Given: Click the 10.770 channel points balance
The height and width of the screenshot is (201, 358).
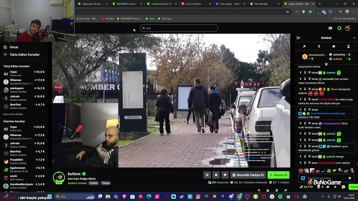Looking at the screenshot, I should click(306, 187).
